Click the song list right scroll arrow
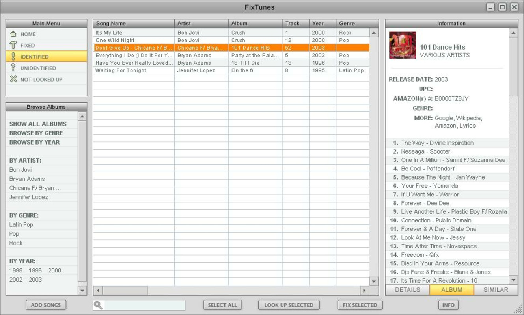Screen dimensions: 524x315 tap(364, 291)
